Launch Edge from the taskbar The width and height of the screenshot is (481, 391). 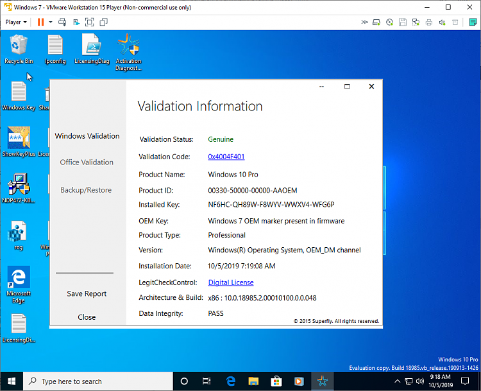(230, 381)
